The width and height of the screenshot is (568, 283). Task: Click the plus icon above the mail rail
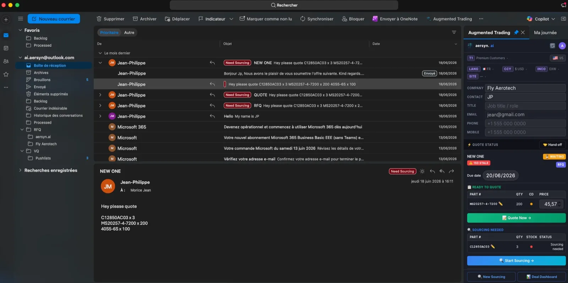[x=6, y=20]
